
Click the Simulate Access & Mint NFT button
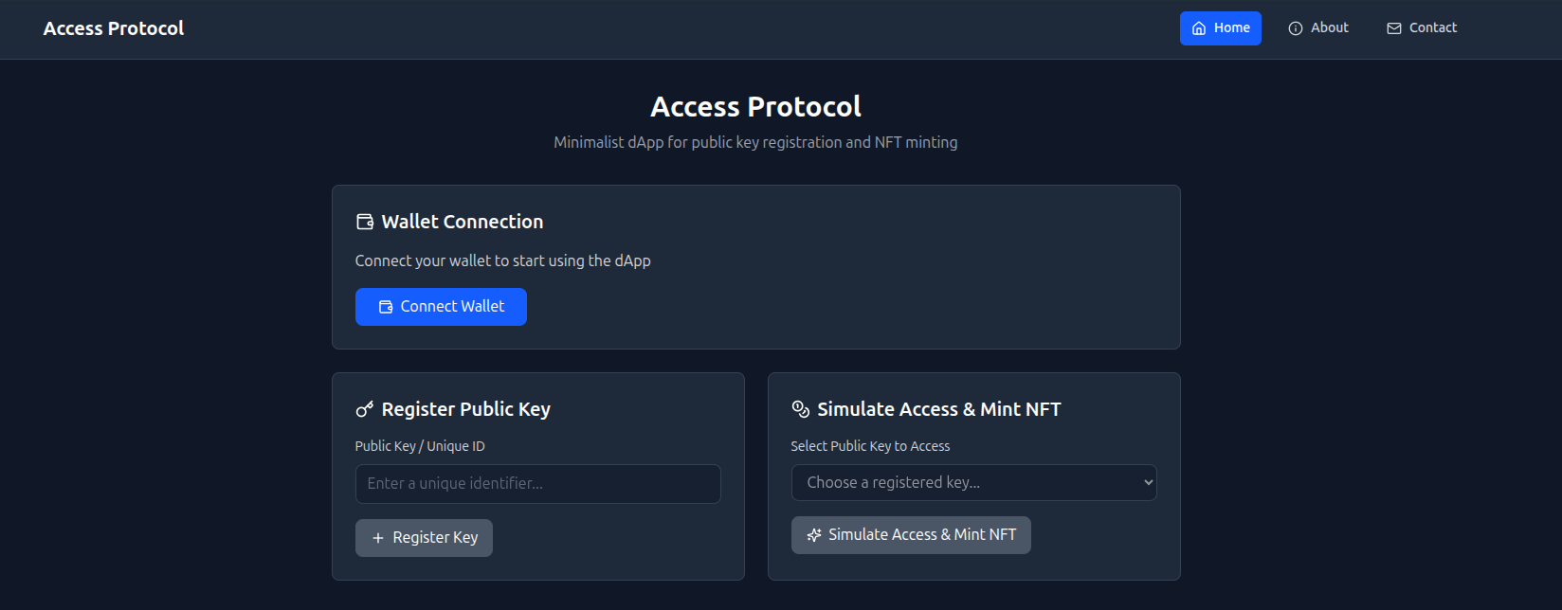911,534
